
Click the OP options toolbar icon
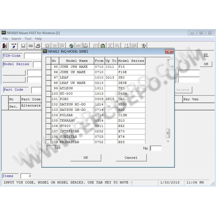134,46
